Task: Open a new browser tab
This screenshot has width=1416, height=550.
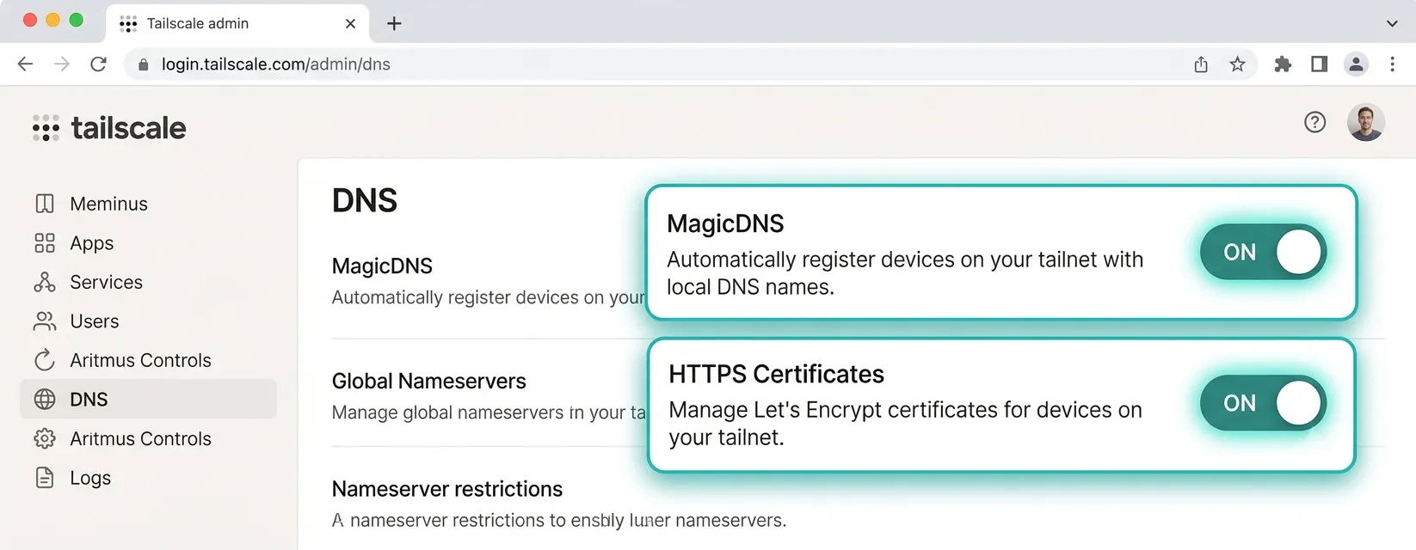Action: pos(394,23)
